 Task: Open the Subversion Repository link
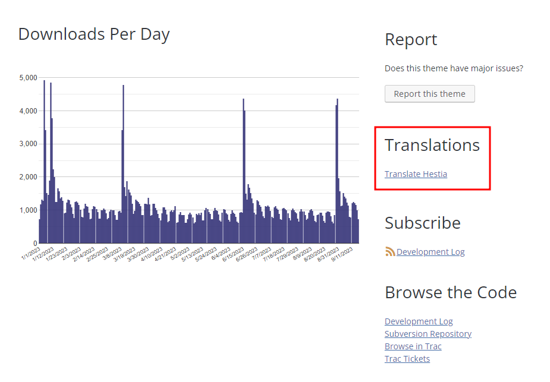coord(428,333)
